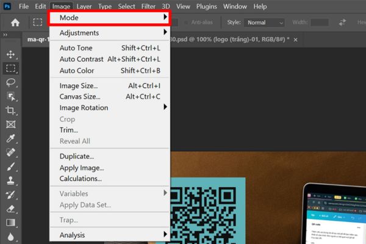Open the Type menu
366x244 pixels.
pos(105,6)
